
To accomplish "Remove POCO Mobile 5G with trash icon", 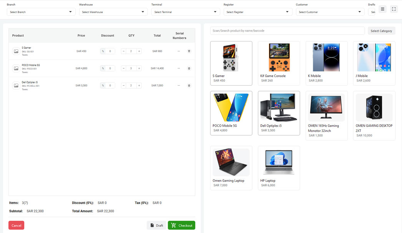I will [189, 68].
